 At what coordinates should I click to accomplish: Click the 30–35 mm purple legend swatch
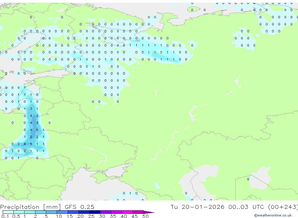tap(106, 212)
